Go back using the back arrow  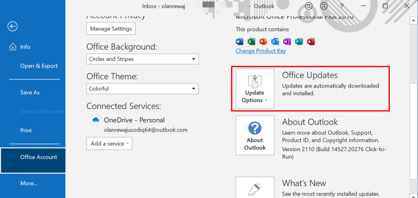(13, 26)
